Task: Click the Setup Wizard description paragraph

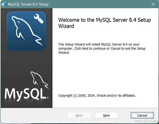Action: 102,48
